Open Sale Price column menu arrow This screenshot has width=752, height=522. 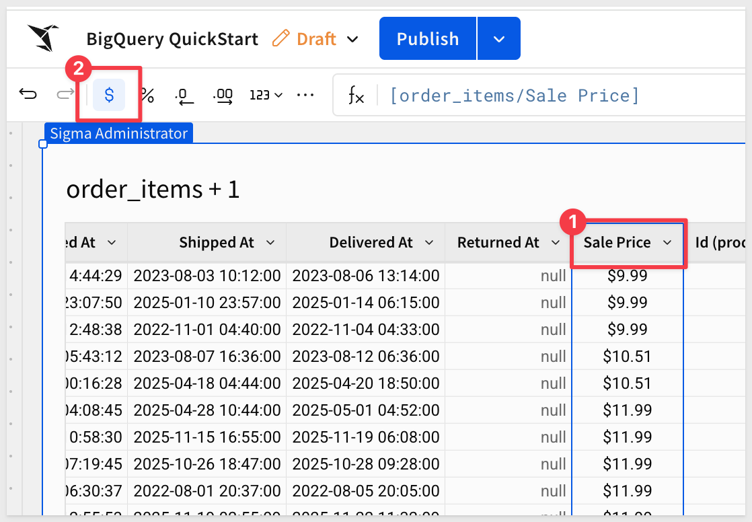point(667,243)
